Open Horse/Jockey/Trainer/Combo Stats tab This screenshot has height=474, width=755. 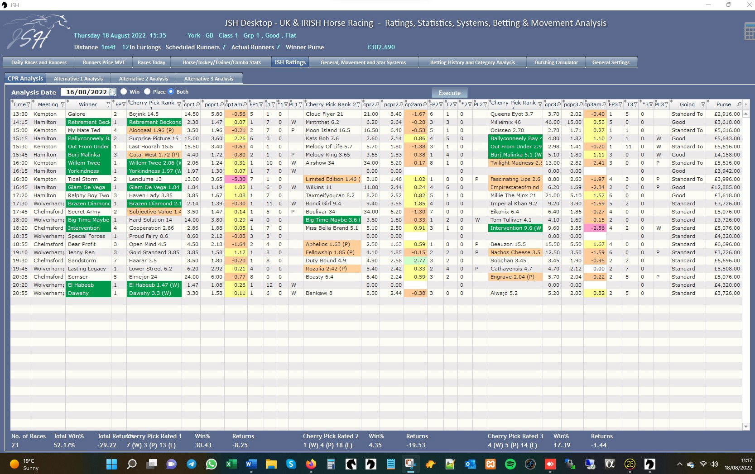coord(221,62)
